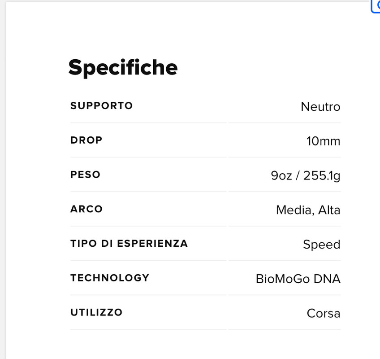Select the PESO label
This screenshot has width=380, height=359.
coord(86,175)
